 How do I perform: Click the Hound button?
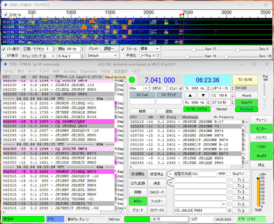point(247,95)
